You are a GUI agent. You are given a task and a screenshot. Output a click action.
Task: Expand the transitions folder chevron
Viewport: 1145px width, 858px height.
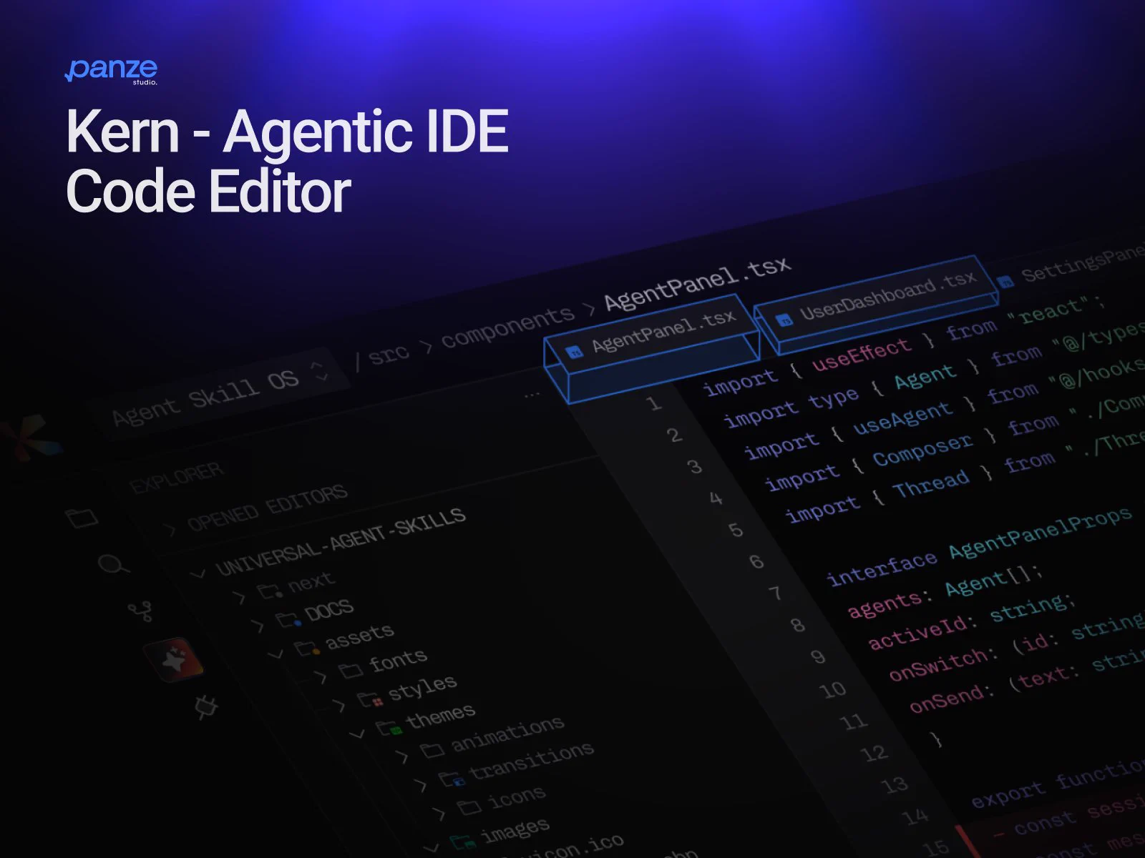pos(421,785)
